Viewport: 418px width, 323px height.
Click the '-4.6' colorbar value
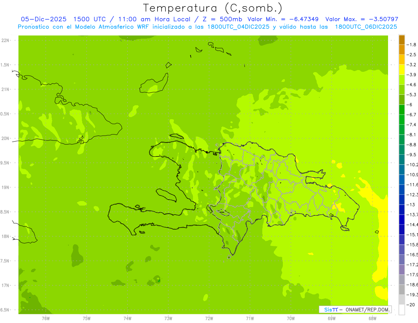tap(412, 85)
